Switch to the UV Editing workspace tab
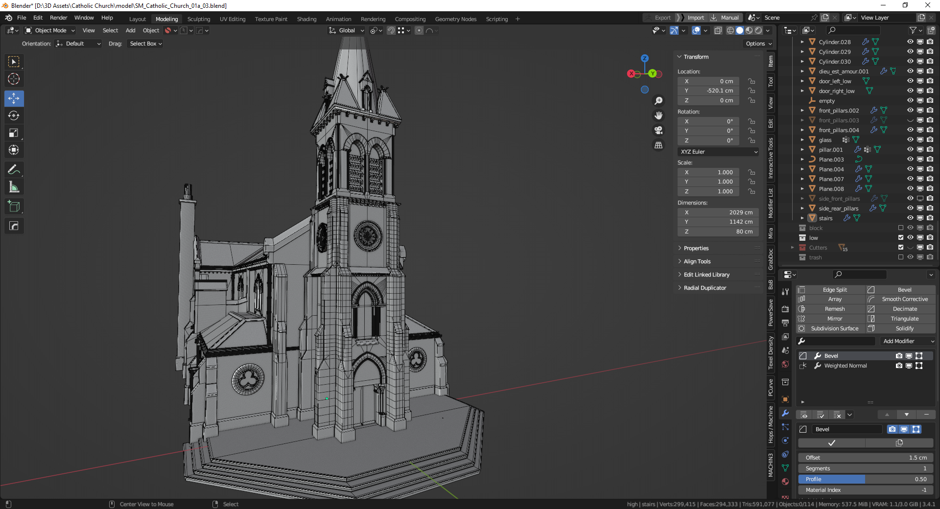Image resolution: width=940 pixels, height=509 pixels. 233,19
